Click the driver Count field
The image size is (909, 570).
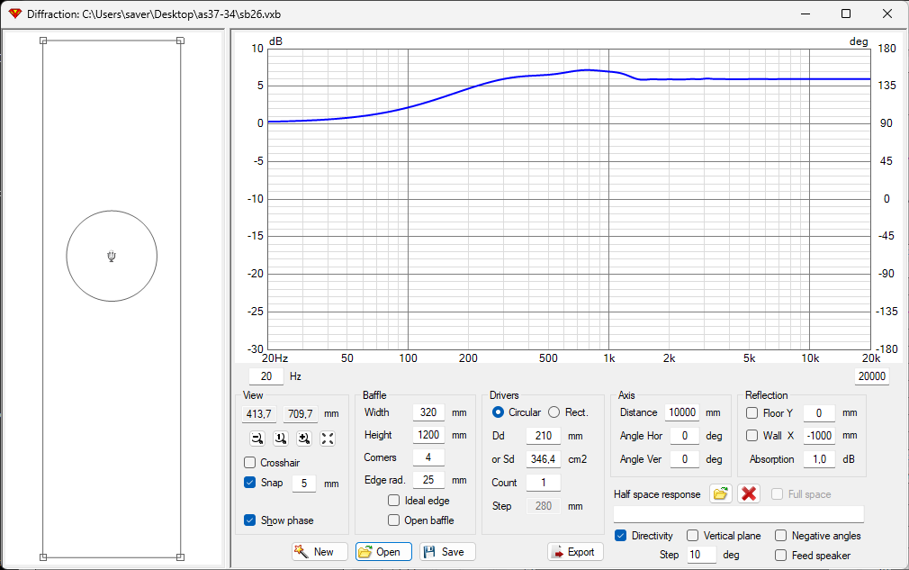(544, 483)
